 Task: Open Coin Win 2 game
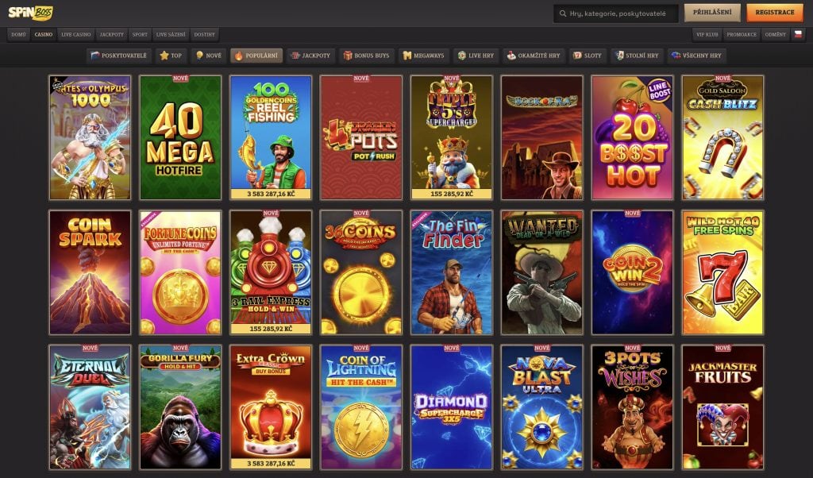coord(632,272)
